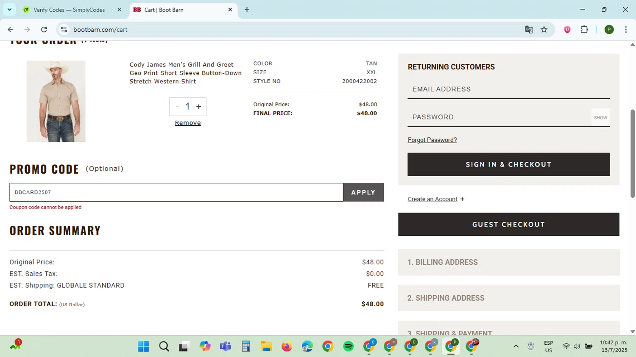Image resolution: width=636 pixels, height=357 pixels.
Task: Open Calculator from the taskbar
Action: (246, 346)
